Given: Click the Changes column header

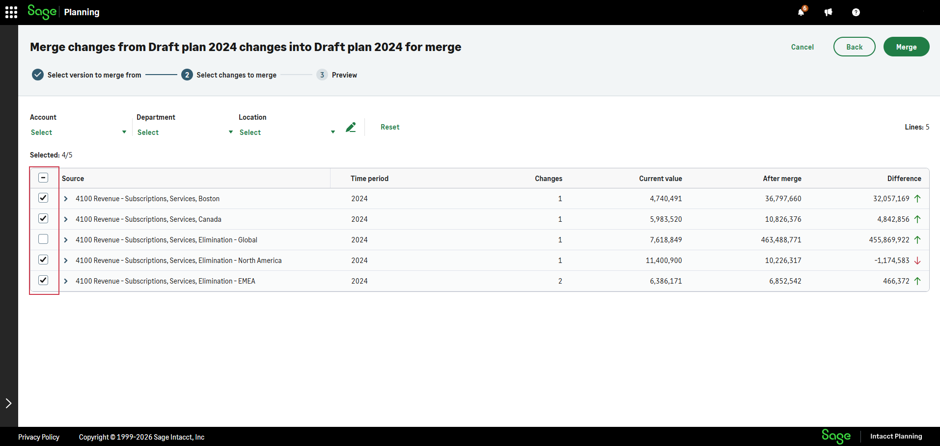Looking at the screenshot, I should [x=549, y=179].
